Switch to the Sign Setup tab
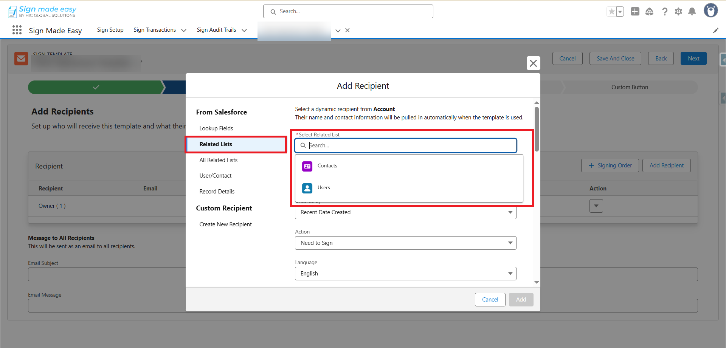This screenshot has width=726, height=348. coord(110,30)
